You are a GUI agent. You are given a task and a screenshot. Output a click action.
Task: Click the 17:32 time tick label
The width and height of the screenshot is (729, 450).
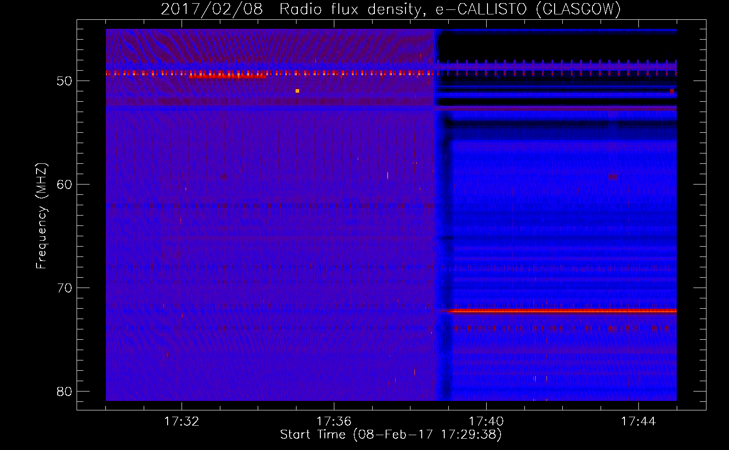tap(182, 422)
